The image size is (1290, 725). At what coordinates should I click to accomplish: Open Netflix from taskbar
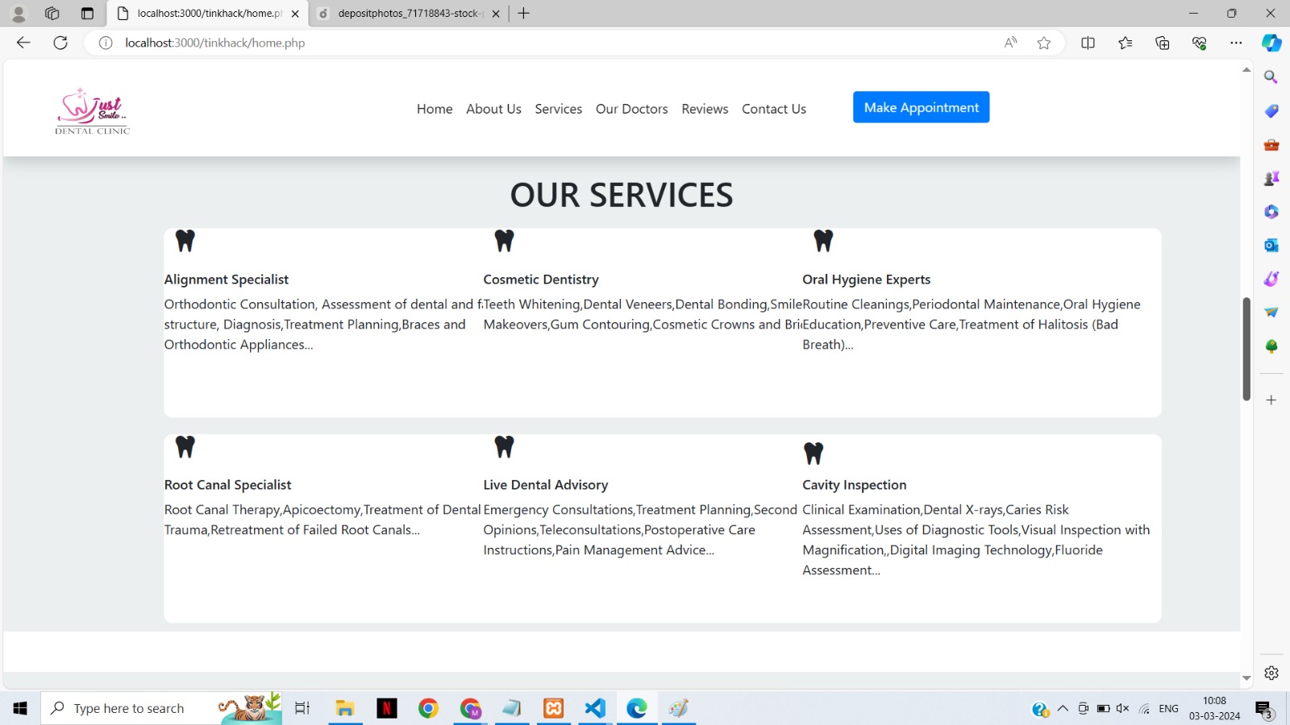point(387,708)
